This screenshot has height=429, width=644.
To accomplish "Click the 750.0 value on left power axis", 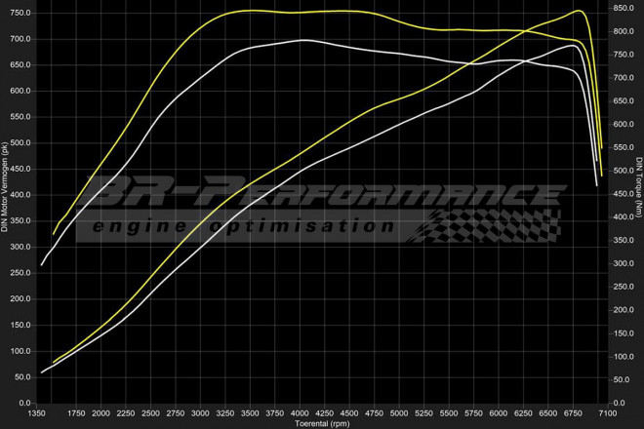I will (20, 14).
